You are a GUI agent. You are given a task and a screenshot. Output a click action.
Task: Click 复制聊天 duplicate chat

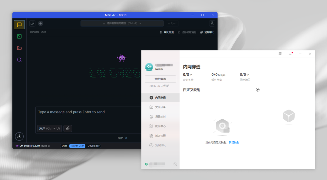pyautogui.click(x=207, y=32)
